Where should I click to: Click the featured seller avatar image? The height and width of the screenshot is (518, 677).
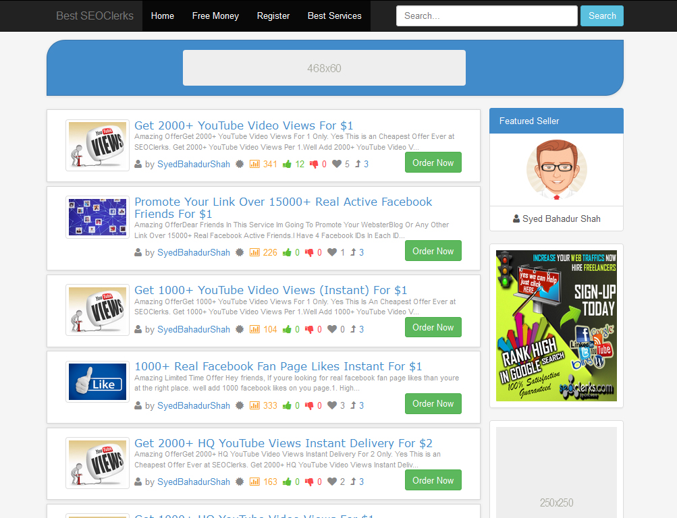557,169
